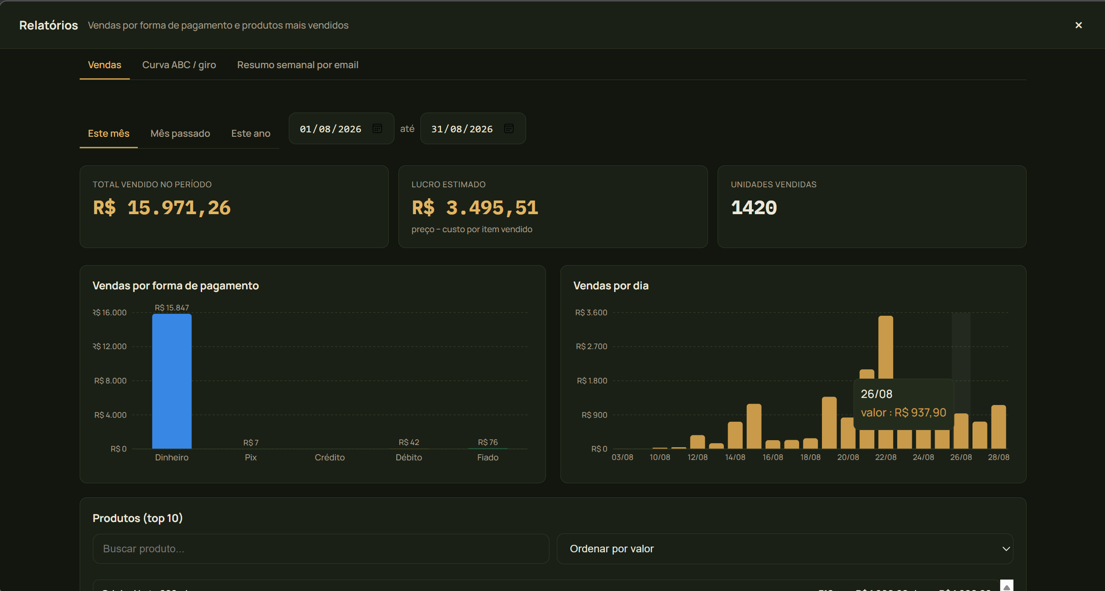Open the Resumo semanal por email tab
The height and width of the screenshot is (591, 1105).
coord(298,65)
